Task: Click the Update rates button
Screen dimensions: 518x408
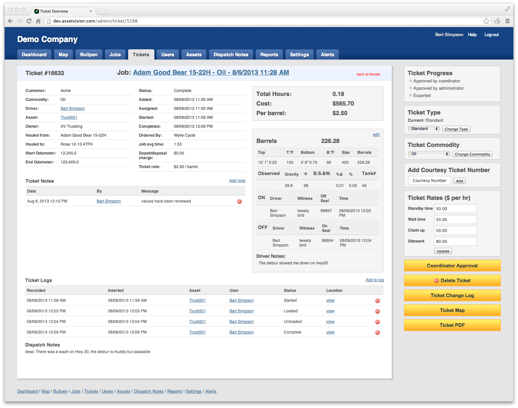Action: tap(443, 251)
